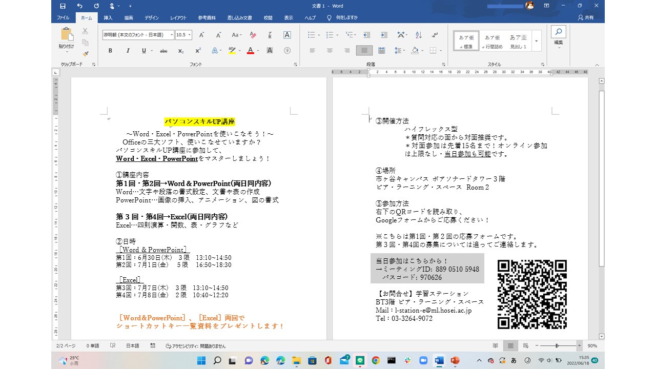Image resolution: width=656 pixels, height=369 pixels.
Task: Open the Change Case (Aa) dropdown
Action: coord(236,35)
